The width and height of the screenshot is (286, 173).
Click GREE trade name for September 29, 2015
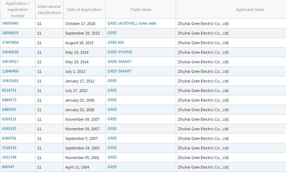click(x=112, y=33)
